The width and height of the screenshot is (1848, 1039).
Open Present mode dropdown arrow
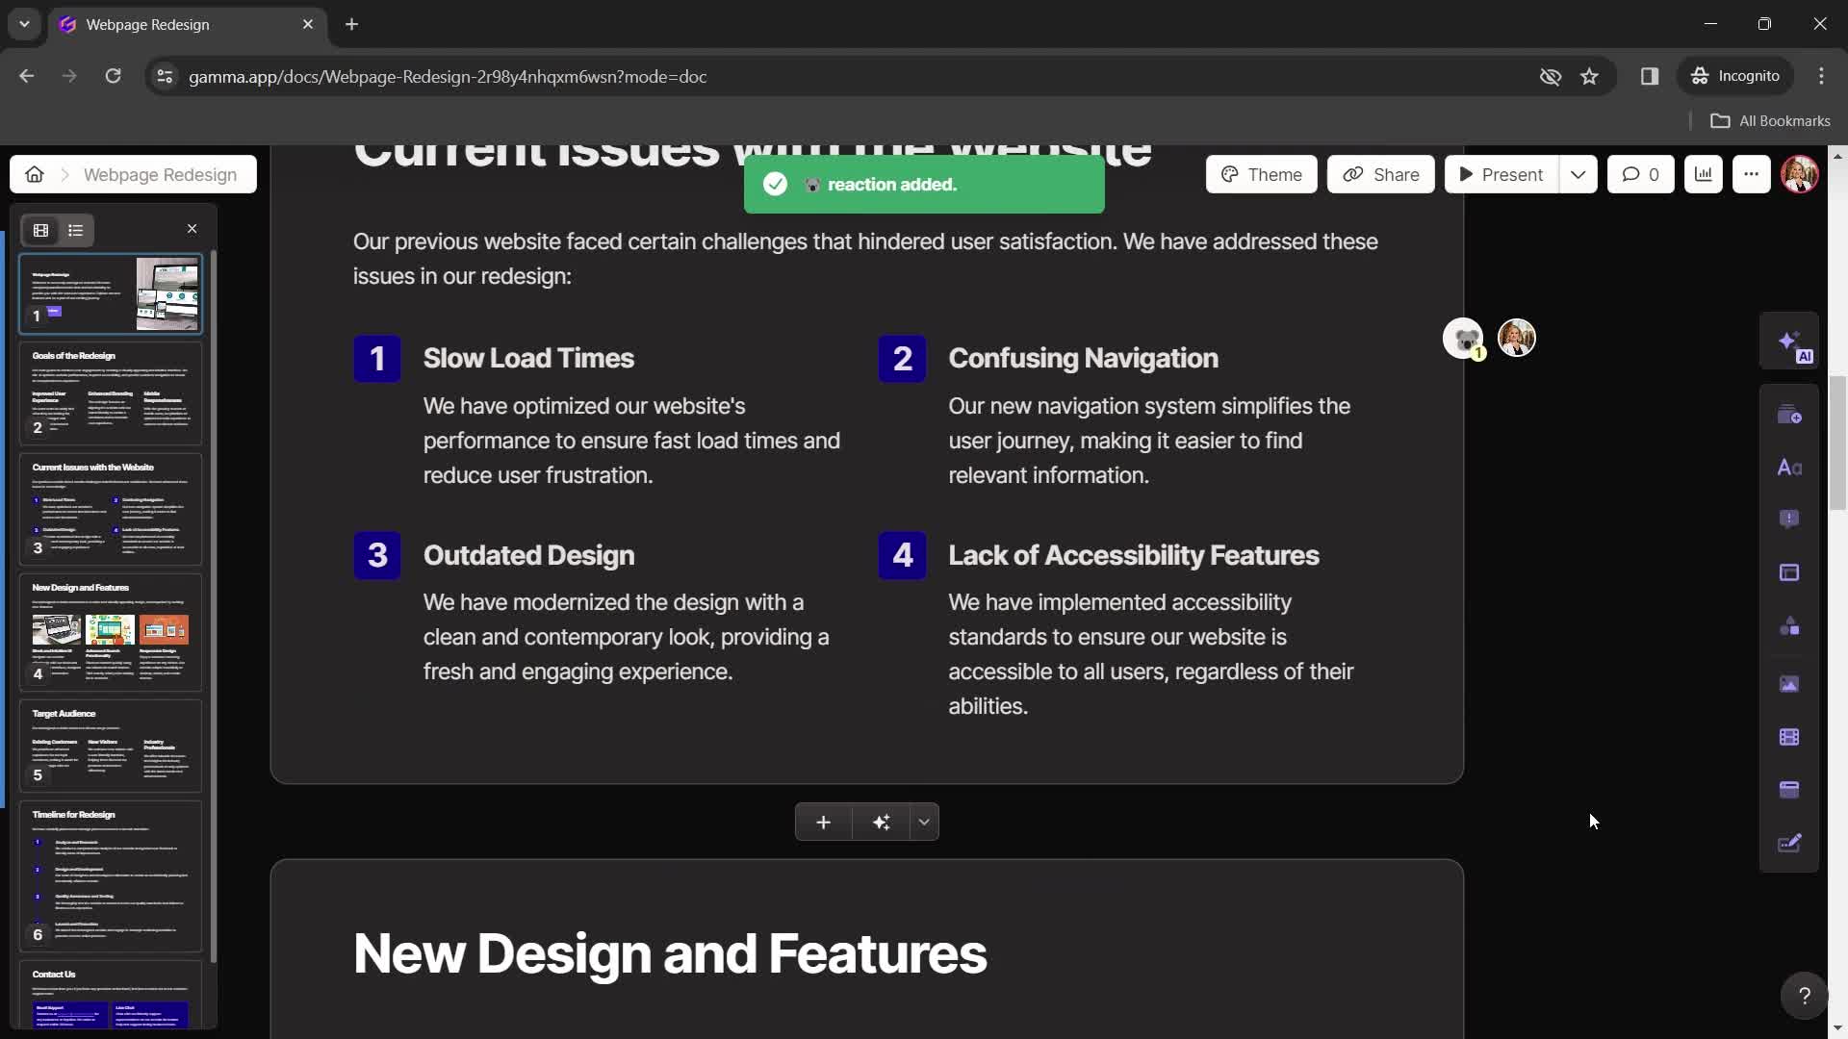1578,172
